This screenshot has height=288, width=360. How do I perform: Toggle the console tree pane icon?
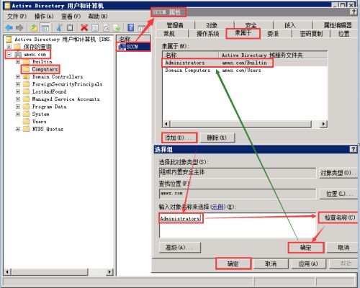click(45, 28)
